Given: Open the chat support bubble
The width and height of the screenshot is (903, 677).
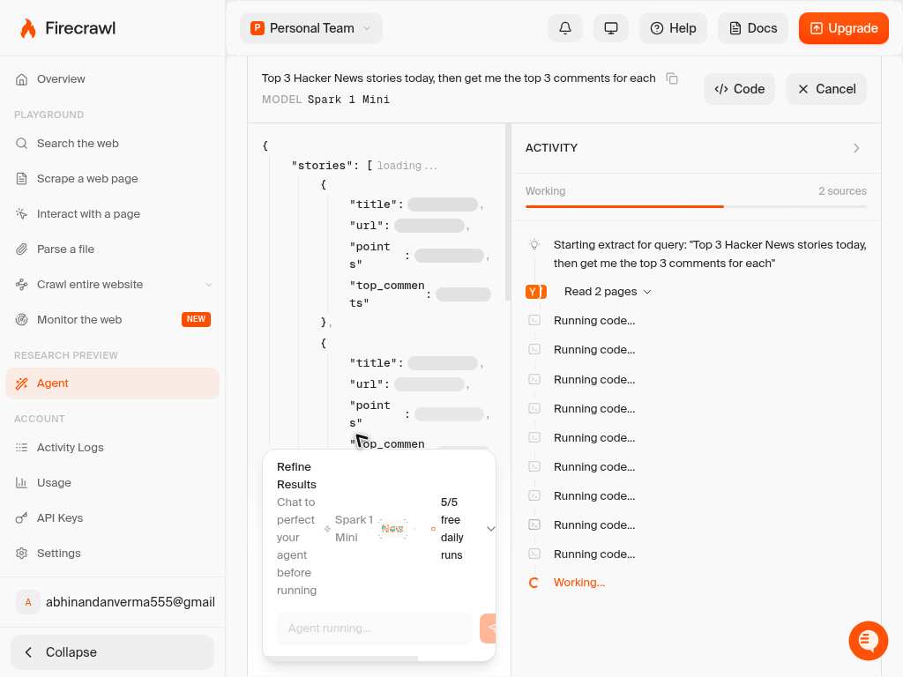Looking at the screenshot, I should pos(869,640).
